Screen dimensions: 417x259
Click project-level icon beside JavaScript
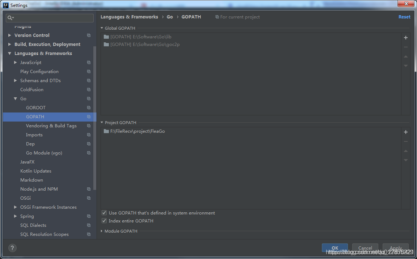pos(89,63)
